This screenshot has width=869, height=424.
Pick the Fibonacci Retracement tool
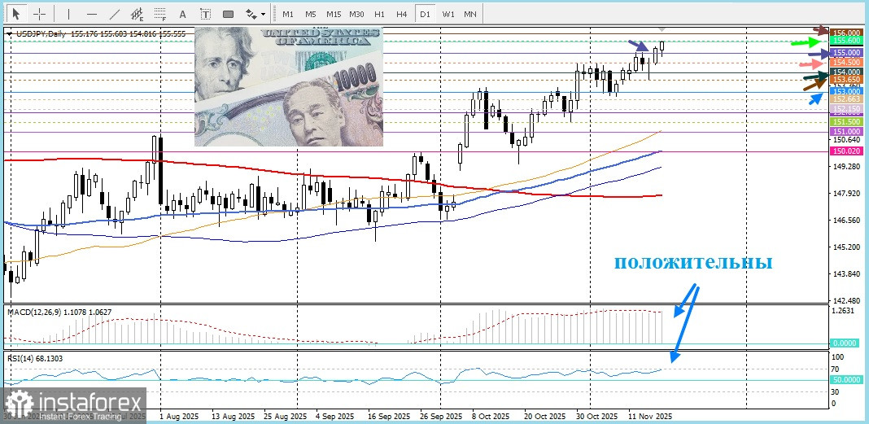tap(161, 14)
